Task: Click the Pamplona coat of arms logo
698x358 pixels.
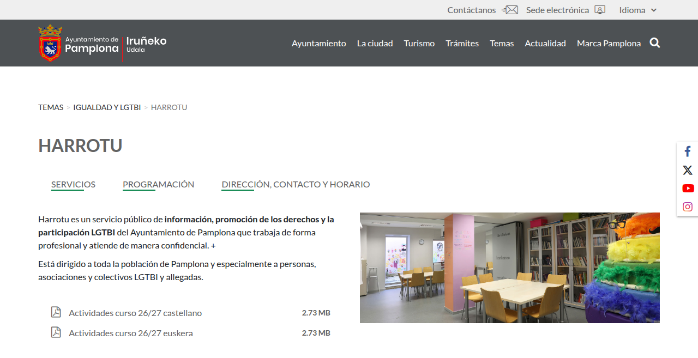Action: [x=50, y=43]
